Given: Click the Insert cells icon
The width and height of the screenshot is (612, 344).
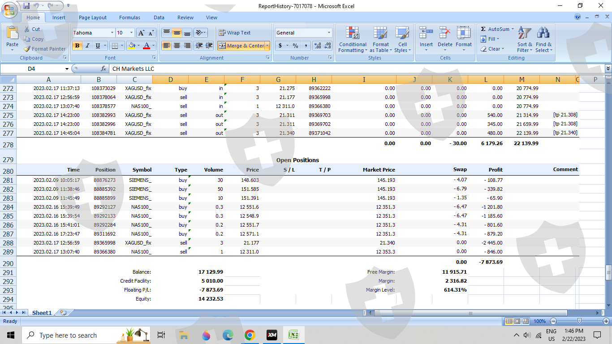Looking at the screenshot, I should click(x=426, y=34).
